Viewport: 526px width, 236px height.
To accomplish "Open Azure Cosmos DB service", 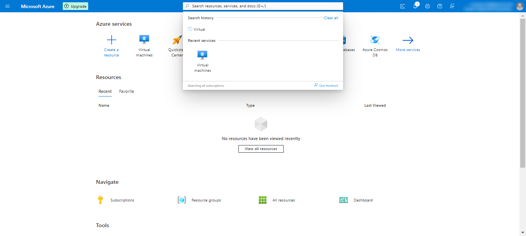I will coord(375,46).
